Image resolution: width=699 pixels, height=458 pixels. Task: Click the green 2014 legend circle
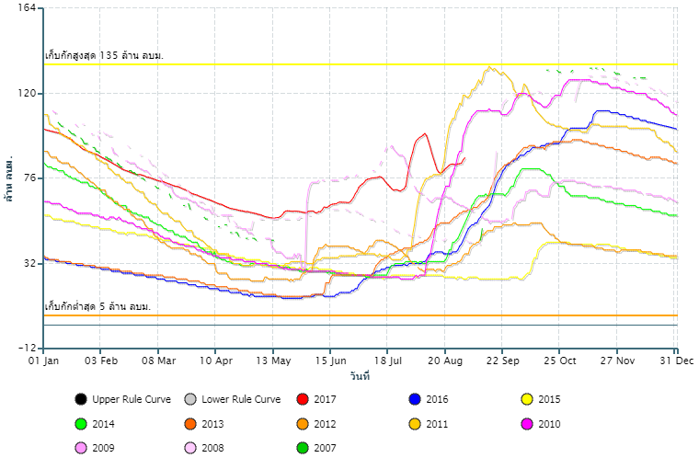(81, 424)
